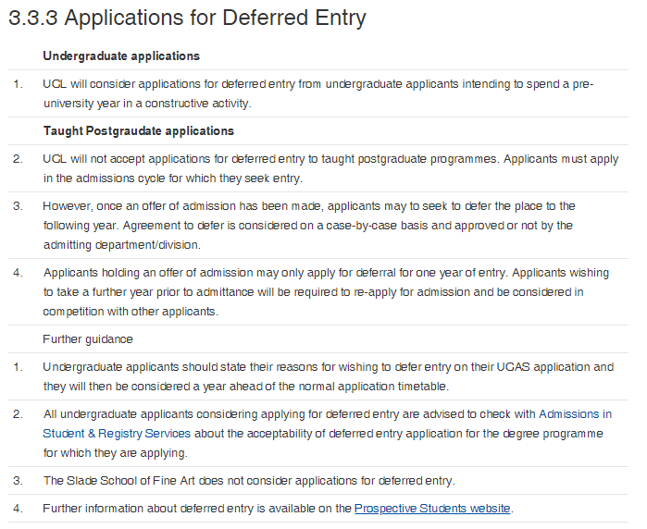Click list number 2 beside 'UCL will not accept'
This screenshot has width=647, height=529.
[x=18, y=159]
